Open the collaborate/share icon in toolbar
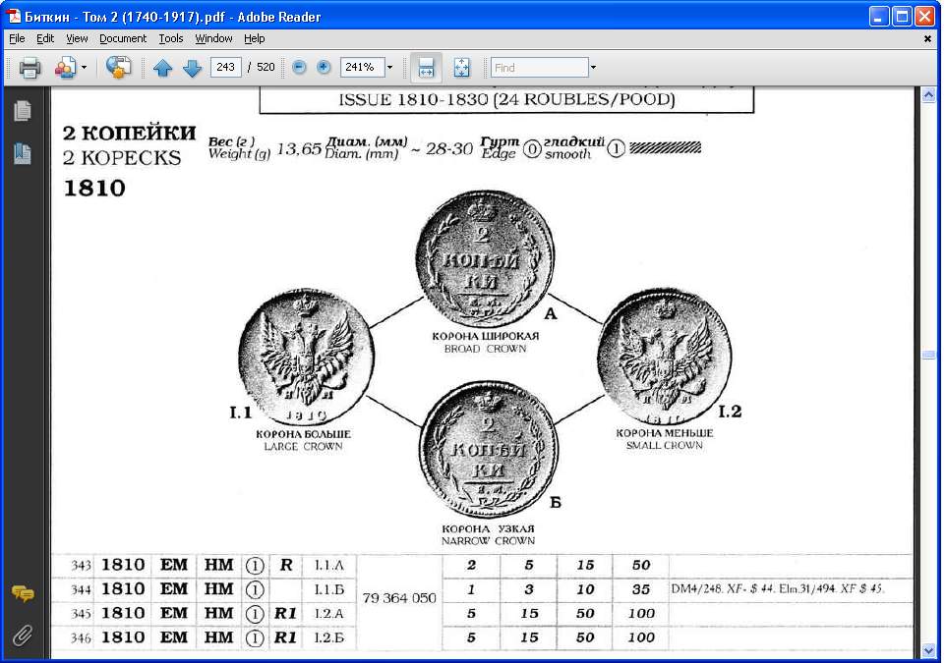The image size is (946, 663). pos(66,68)
